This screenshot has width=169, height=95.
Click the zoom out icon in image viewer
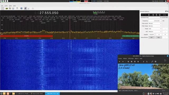[x=132, y=61]
